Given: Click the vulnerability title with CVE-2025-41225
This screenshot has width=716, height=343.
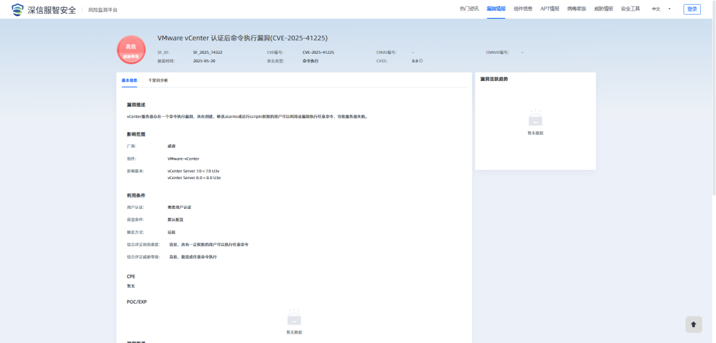Looking at the screenshot, I should [x=243, y=38].
